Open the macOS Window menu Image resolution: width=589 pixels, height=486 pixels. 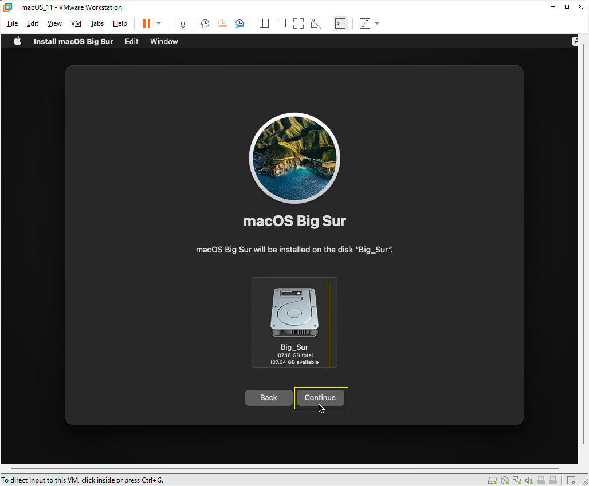pos(164,42)
